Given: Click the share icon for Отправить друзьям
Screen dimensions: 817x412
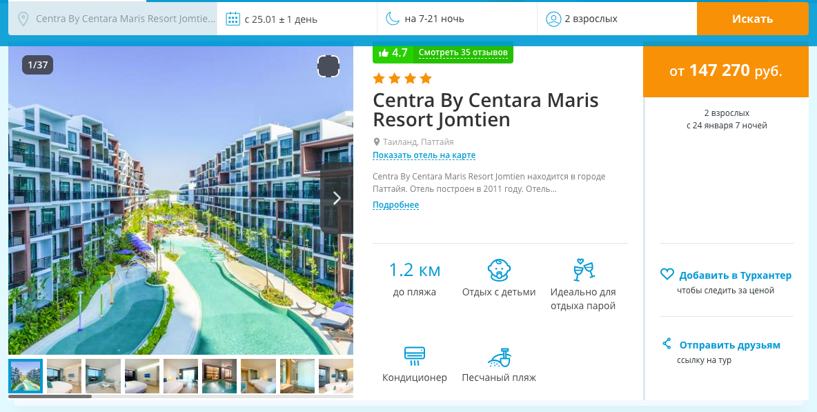Looking at the screenshot, I should pos(667,344).
